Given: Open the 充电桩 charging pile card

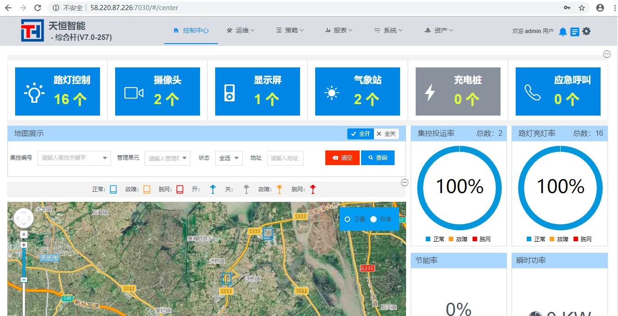Looking at the screenshot, I should tap(458, 91).
